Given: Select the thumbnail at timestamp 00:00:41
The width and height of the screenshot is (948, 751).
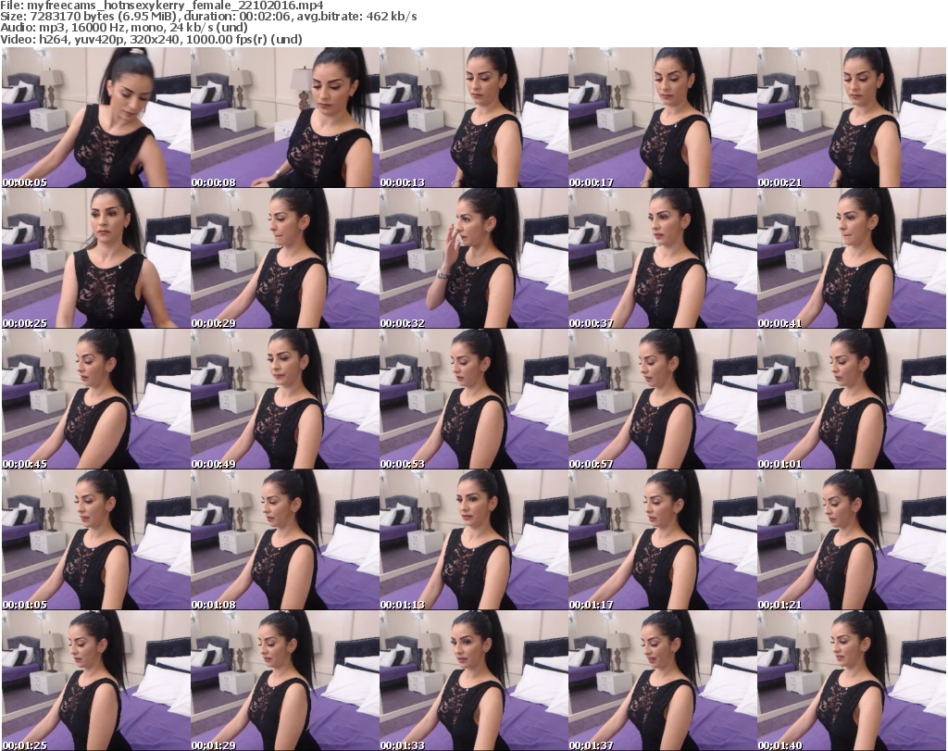Looking at the screenshot, I should point(852,258).
